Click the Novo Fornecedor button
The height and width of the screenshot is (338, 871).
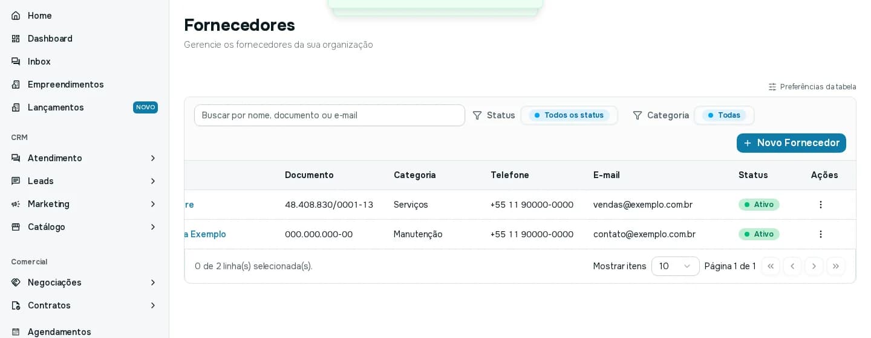coord(791,143)
